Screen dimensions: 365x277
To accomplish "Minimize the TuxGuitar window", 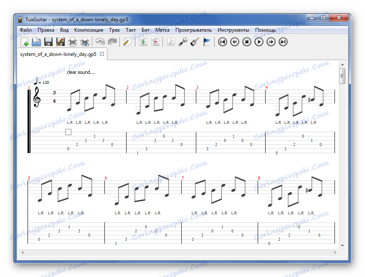I will pos(312,18).
